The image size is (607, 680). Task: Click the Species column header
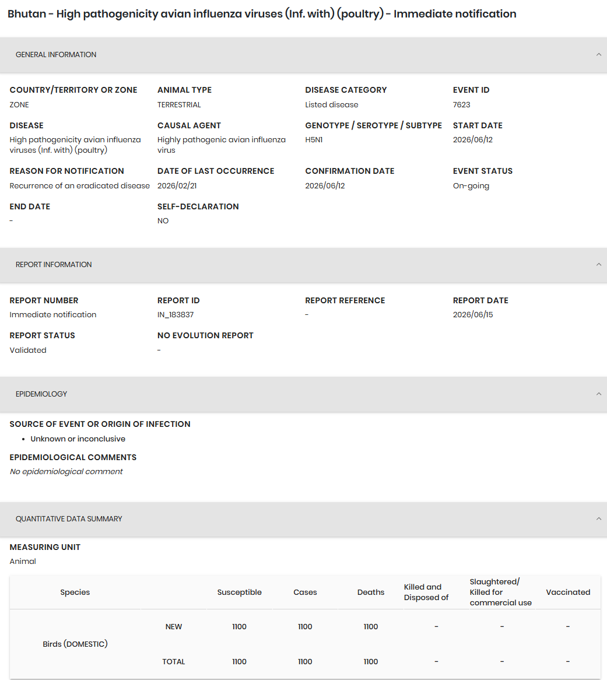click(x=75, y=593)
